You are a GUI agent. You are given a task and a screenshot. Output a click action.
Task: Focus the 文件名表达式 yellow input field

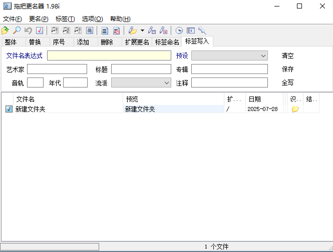click(x=109, y=55)
